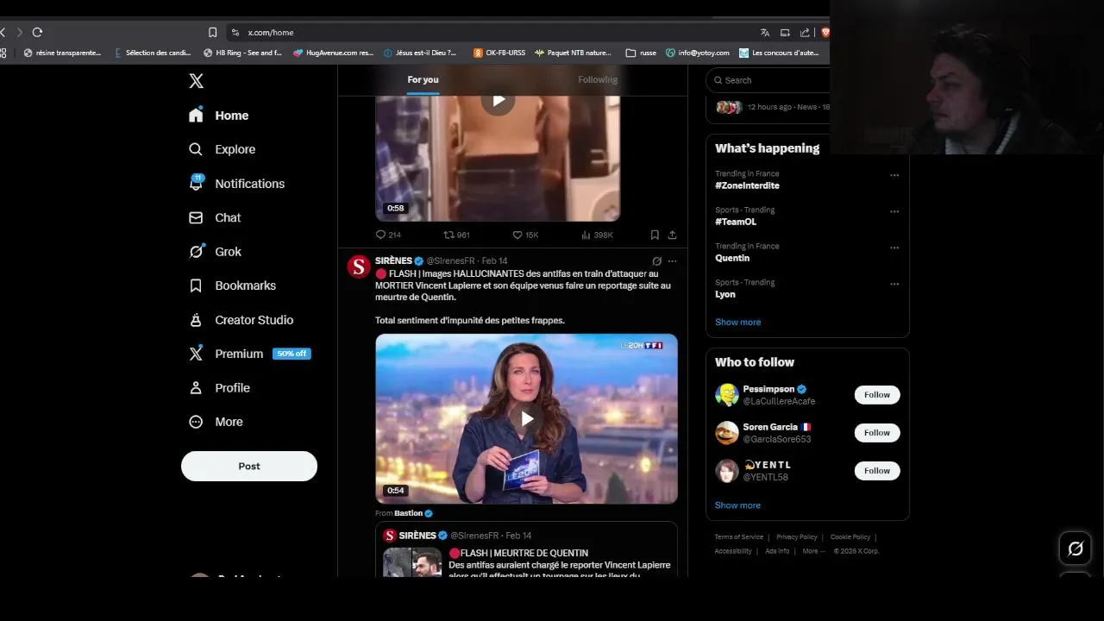Play the TF1 news video
The width and height of the screenshot is (1104, 621).
coord(526,419)
